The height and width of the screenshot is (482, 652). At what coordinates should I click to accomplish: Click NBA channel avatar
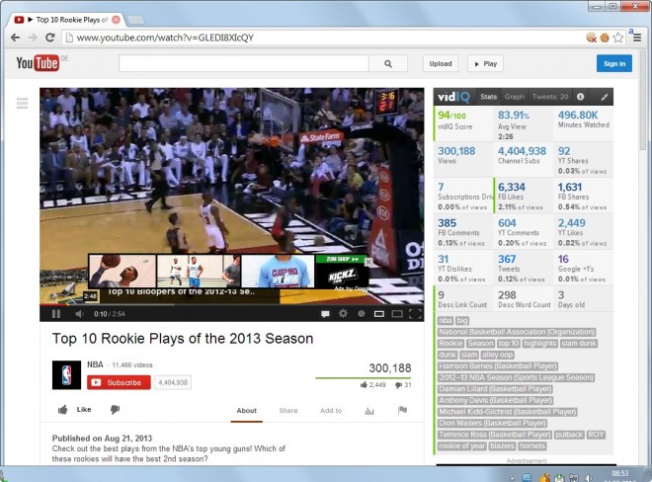click(x=66, y=375)
